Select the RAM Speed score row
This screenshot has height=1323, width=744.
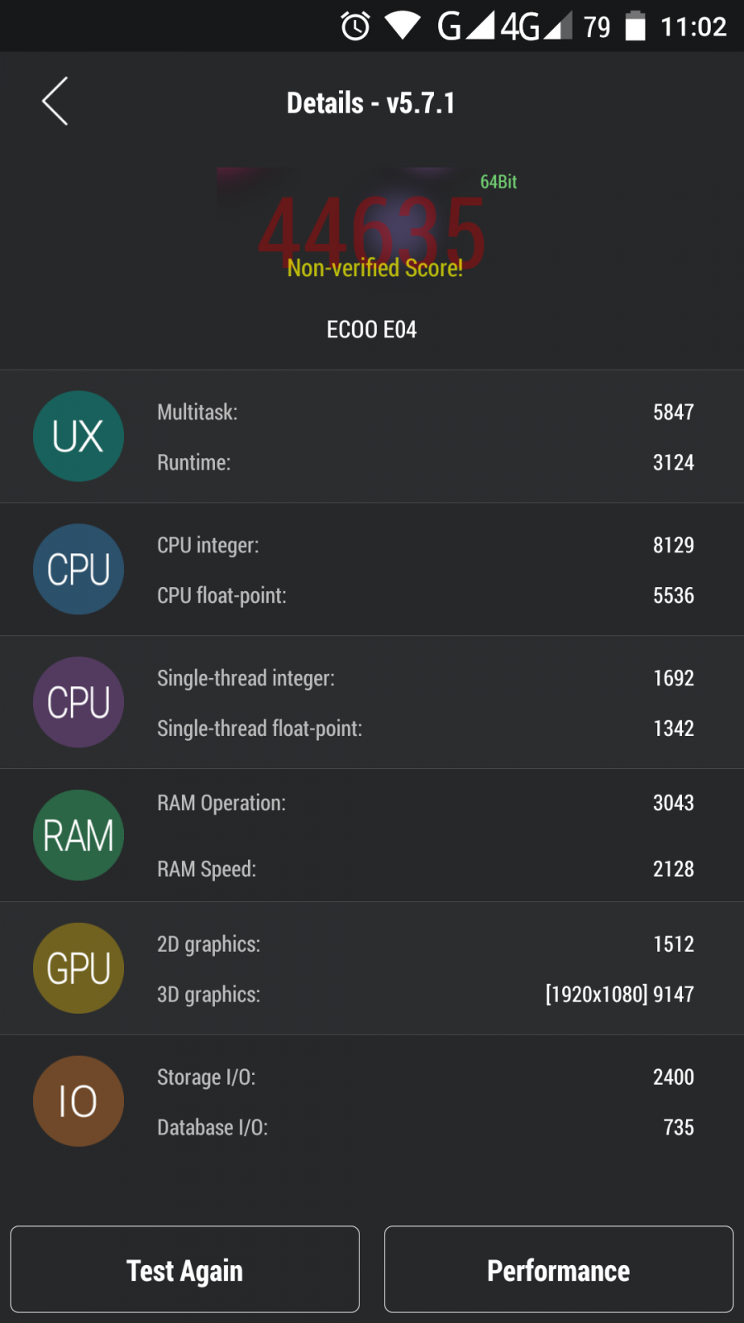(426, 869)
